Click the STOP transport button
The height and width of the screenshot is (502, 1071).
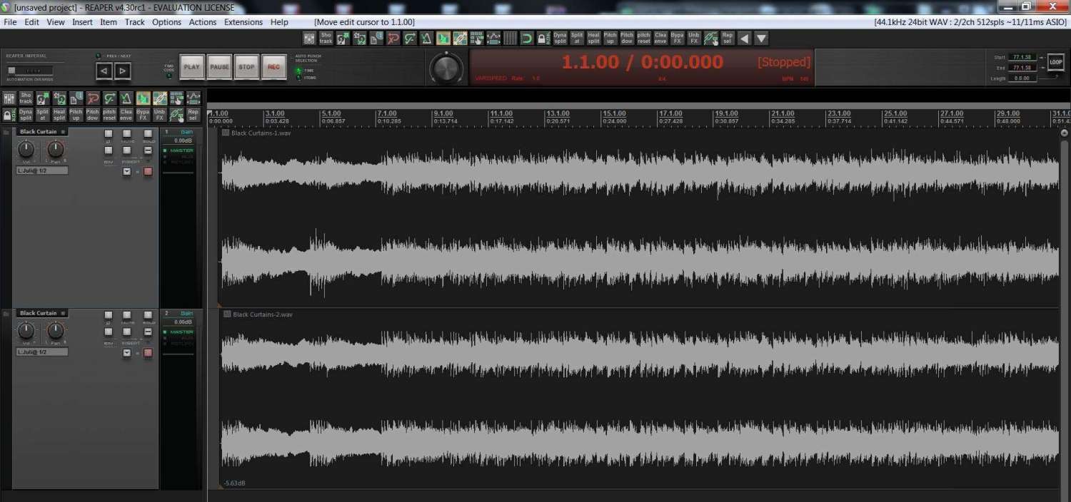(x=246, y=67)
